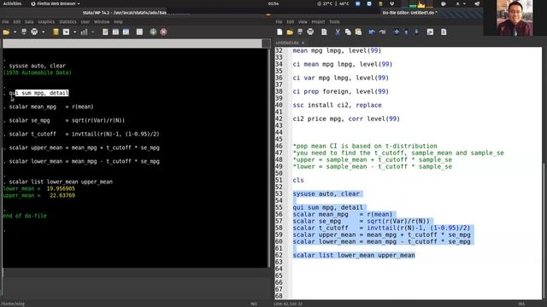Screen dimensions: 547x307
Task: Open the Variables Manager icon
Action: (x=139, y=32)
